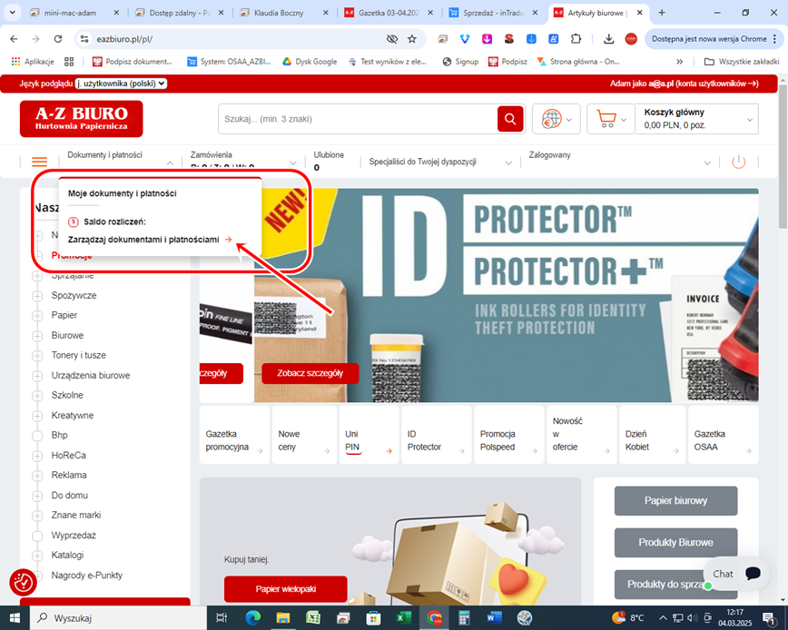Open the Chrome extensions puzzle icon
This screenshot has width=788, height=630.
click(x=576, y=39)
